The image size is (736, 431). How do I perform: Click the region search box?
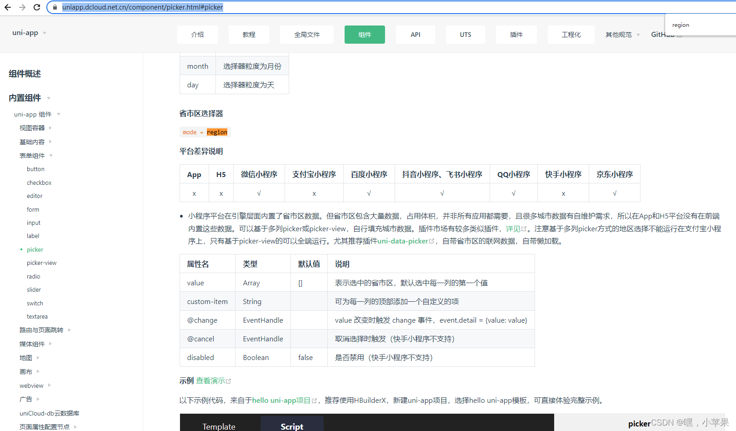(701, 25)
